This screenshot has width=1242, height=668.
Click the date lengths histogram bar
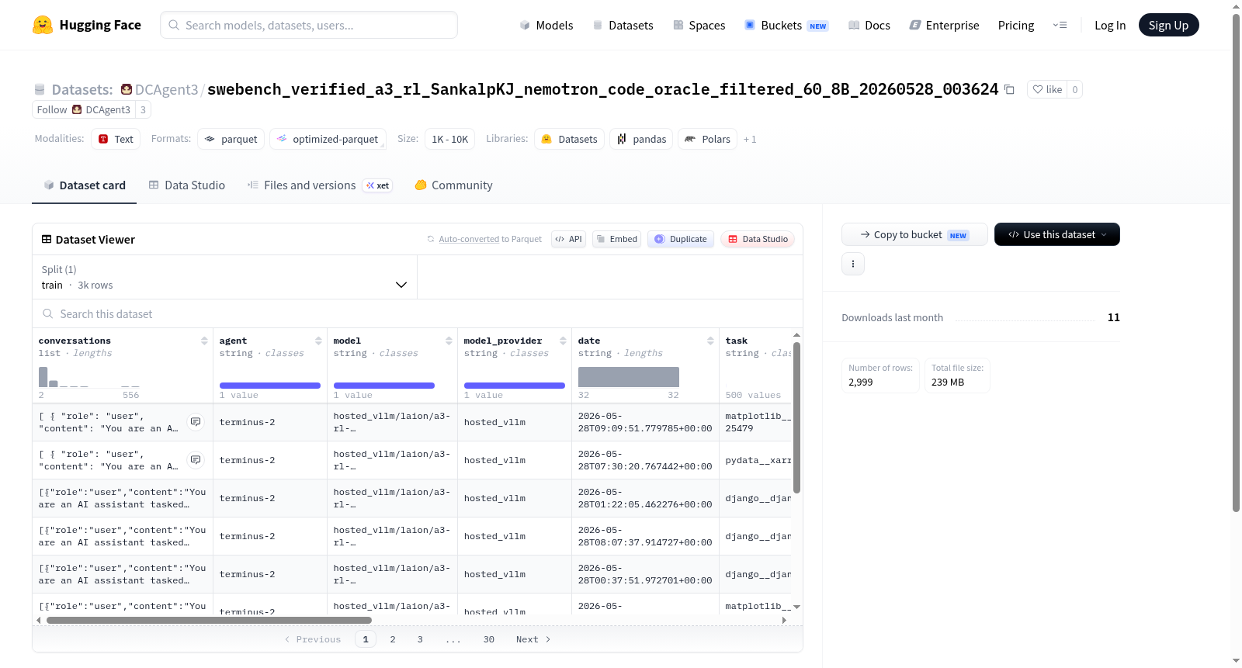click(x=629, y=377)
